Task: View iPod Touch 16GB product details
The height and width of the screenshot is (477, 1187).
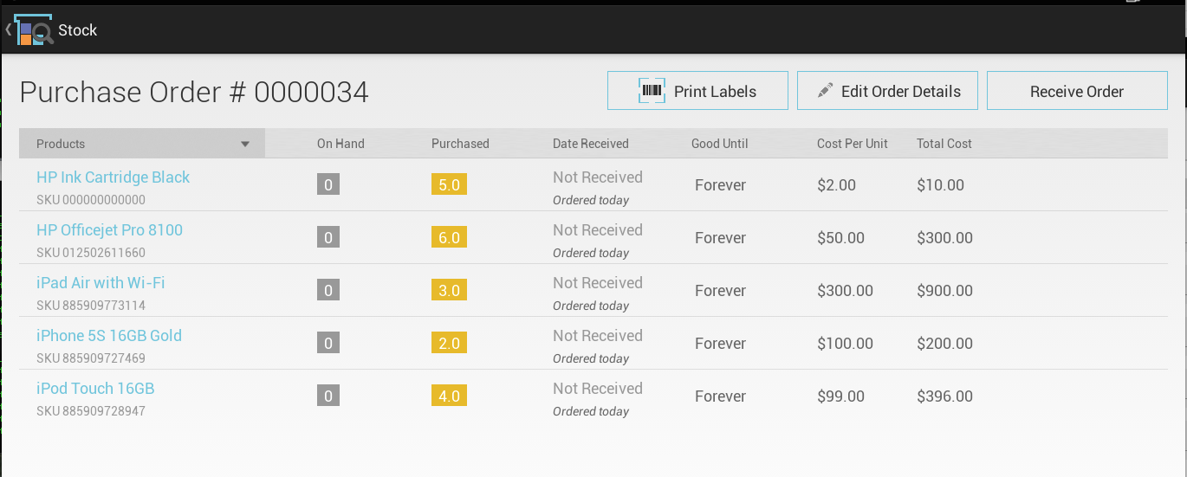Action: pos(95,389)
